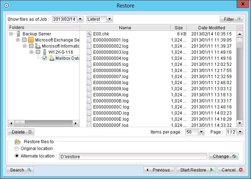The image size is (251, 179).
Task: Click the E000000000D.log file icon
Action: [x=89, y=113]
